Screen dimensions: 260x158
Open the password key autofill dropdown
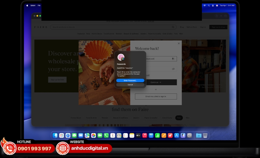click(x=173, y=59)
